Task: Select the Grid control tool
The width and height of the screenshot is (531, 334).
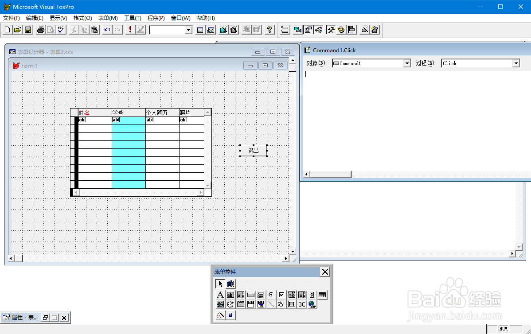Action: tap(322, 295)
